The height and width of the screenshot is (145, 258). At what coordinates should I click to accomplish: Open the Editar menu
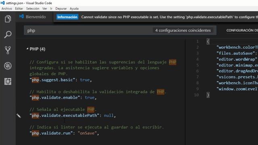pyautogui.click(x=19, y=8)
